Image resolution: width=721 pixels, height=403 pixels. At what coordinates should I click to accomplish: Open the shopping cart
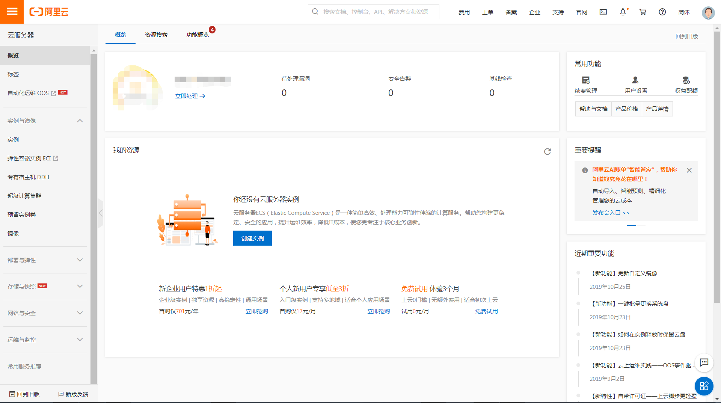tap(643, 12)
